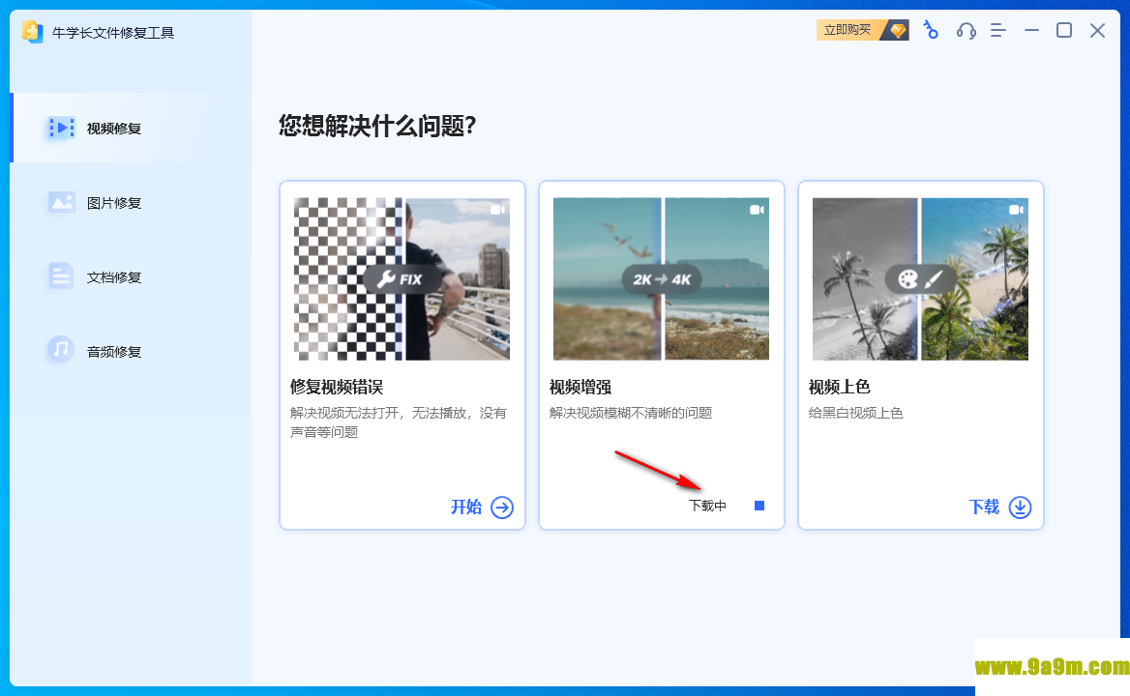Click the circular download arrow icon
This screenshot has width=1130, height=696.
1020,507
